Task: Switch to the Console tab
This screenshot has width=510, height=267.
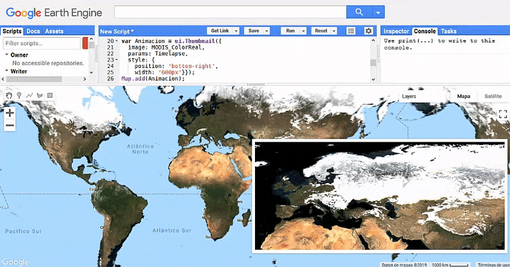Action: (425, 31)
